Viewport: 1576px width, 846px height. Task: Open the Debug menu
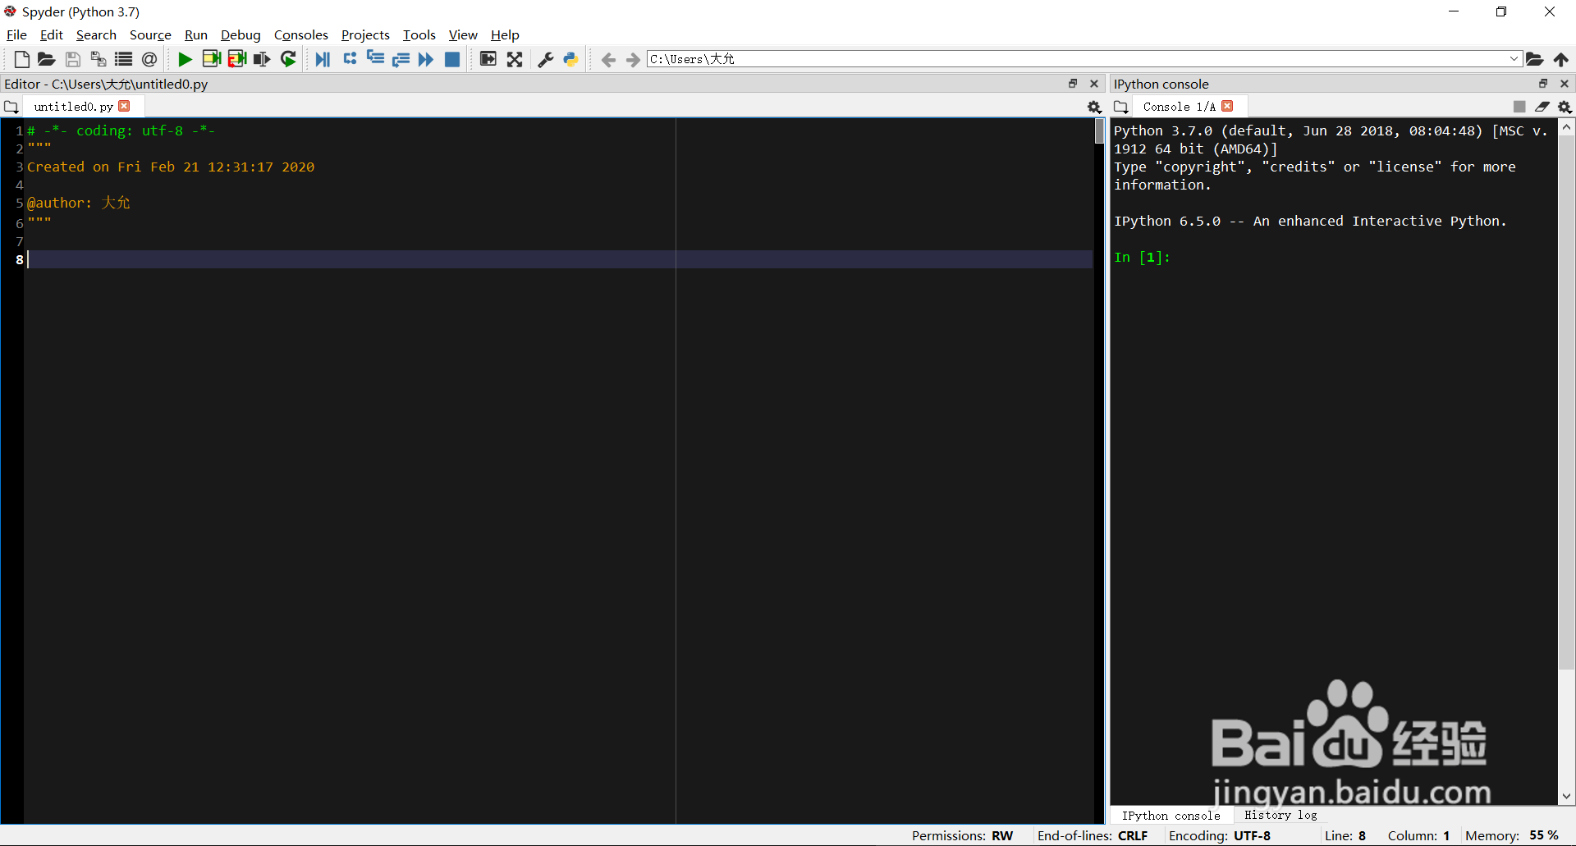coord(241,34)
